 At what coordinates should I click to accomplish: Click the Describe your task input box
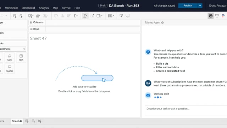coord(186,111)
